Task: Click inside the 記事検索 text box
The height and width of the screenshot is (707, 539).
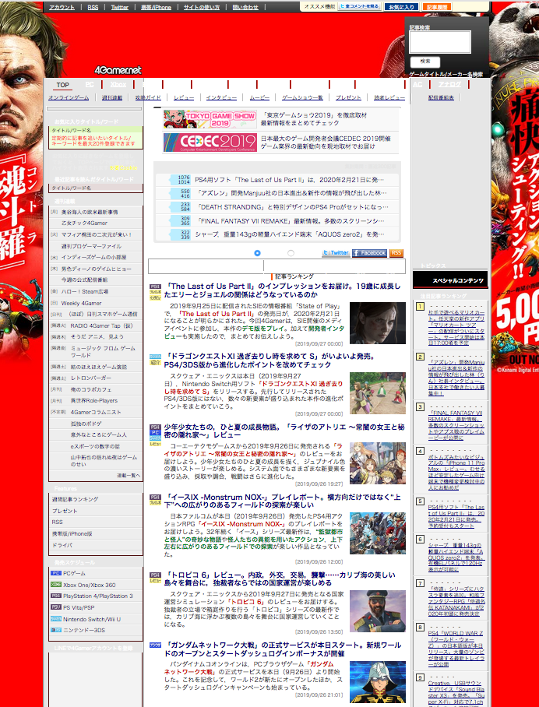Action: (x=440, y=42)
